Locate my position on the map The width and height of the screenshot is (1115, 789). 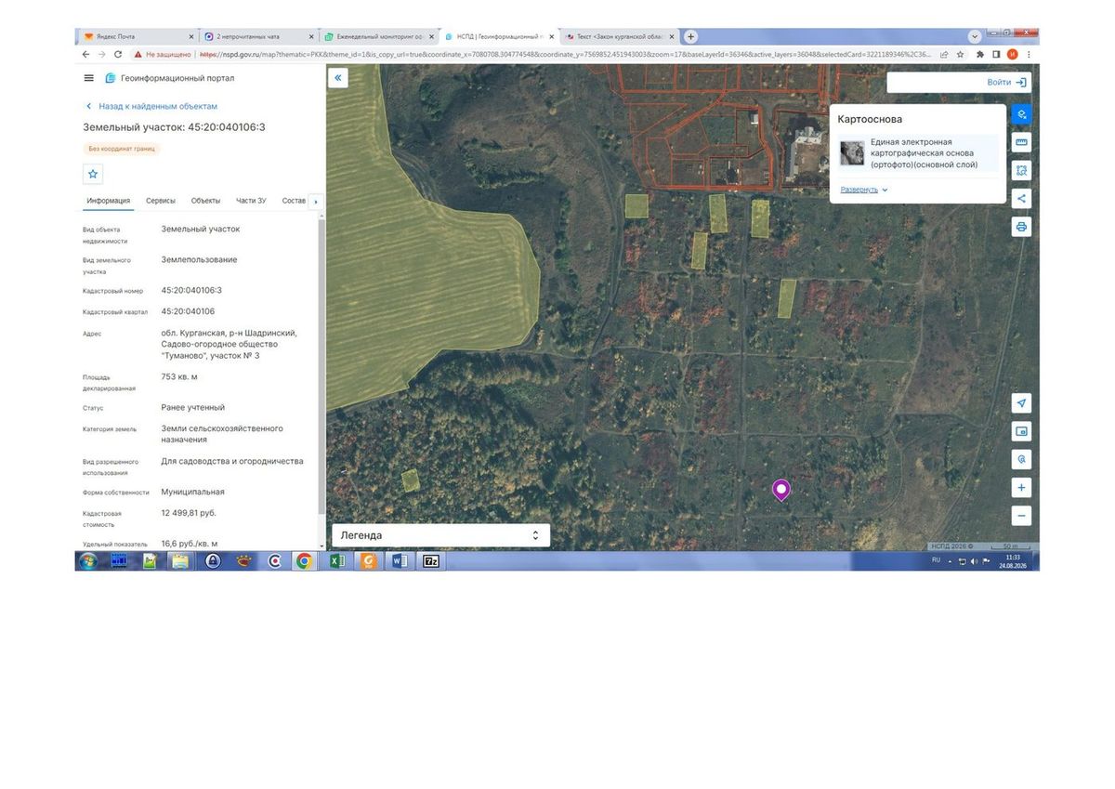coord(1021,403)
